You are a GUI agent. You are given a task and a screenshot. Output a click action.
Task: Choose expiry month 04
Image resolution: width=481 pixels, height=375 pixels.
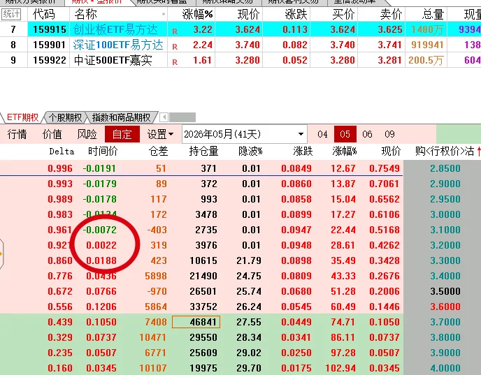point(322,134)
